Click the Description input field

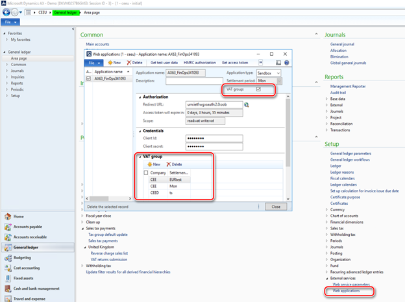tap(194, 81)
